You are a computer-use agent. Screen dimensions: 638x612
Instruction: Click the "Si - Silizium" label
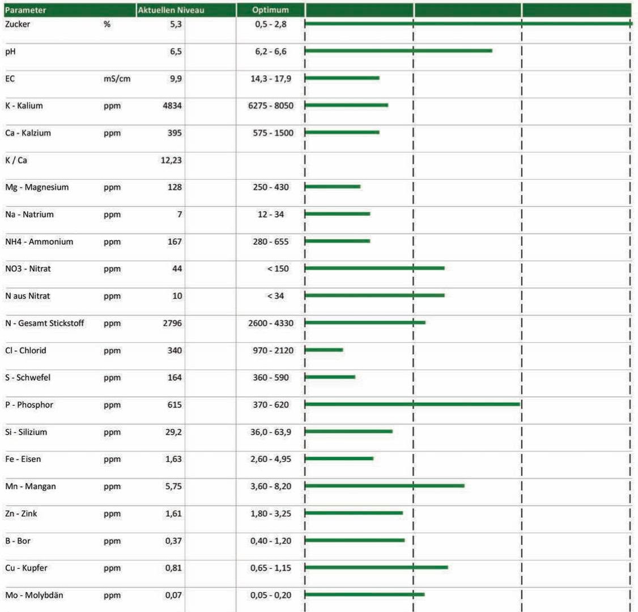click(26, 432)
